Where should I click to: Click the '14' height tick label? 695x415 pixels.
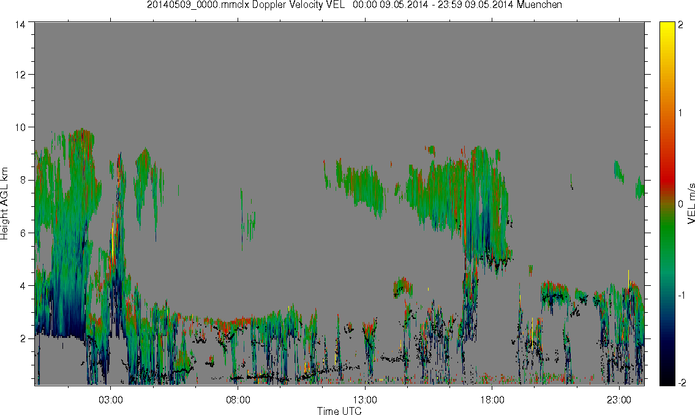(20, 24)
